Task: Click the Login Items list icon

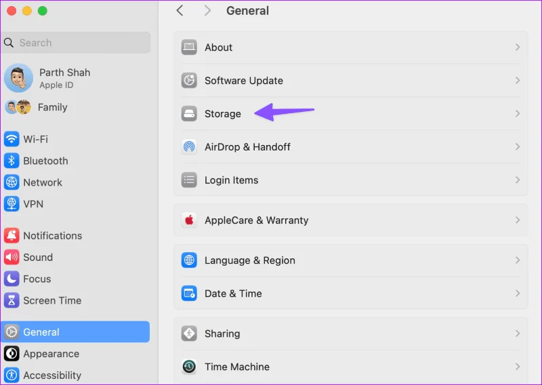Action: (x=189, y=180)
